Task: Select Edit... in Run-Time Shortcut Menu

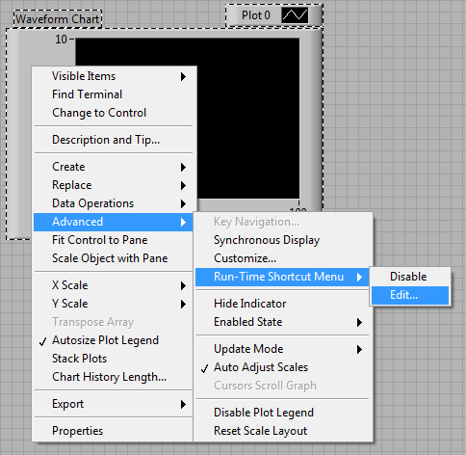Action: [410, 295]
